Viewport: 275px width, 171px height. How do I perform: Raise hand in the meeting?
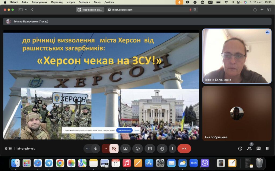[x=162, y=149]
